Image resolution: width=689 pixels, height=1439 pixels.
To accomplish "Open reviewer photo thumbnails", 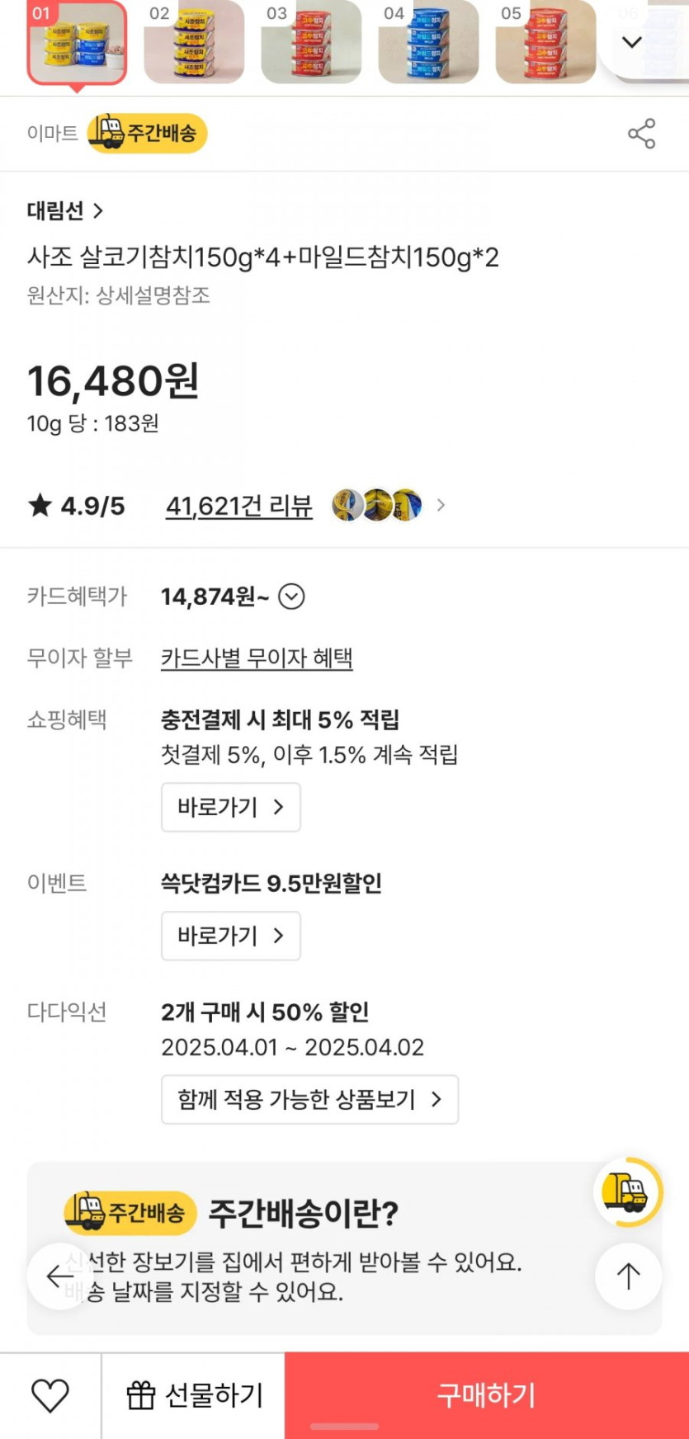I will point(377,505).
